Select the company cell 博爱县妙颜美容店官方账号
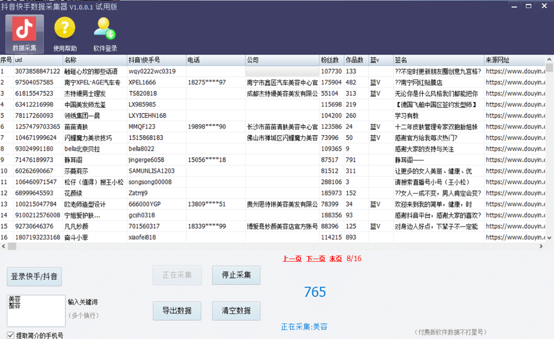This screenshot has width=554, height=339. point(282,227)
